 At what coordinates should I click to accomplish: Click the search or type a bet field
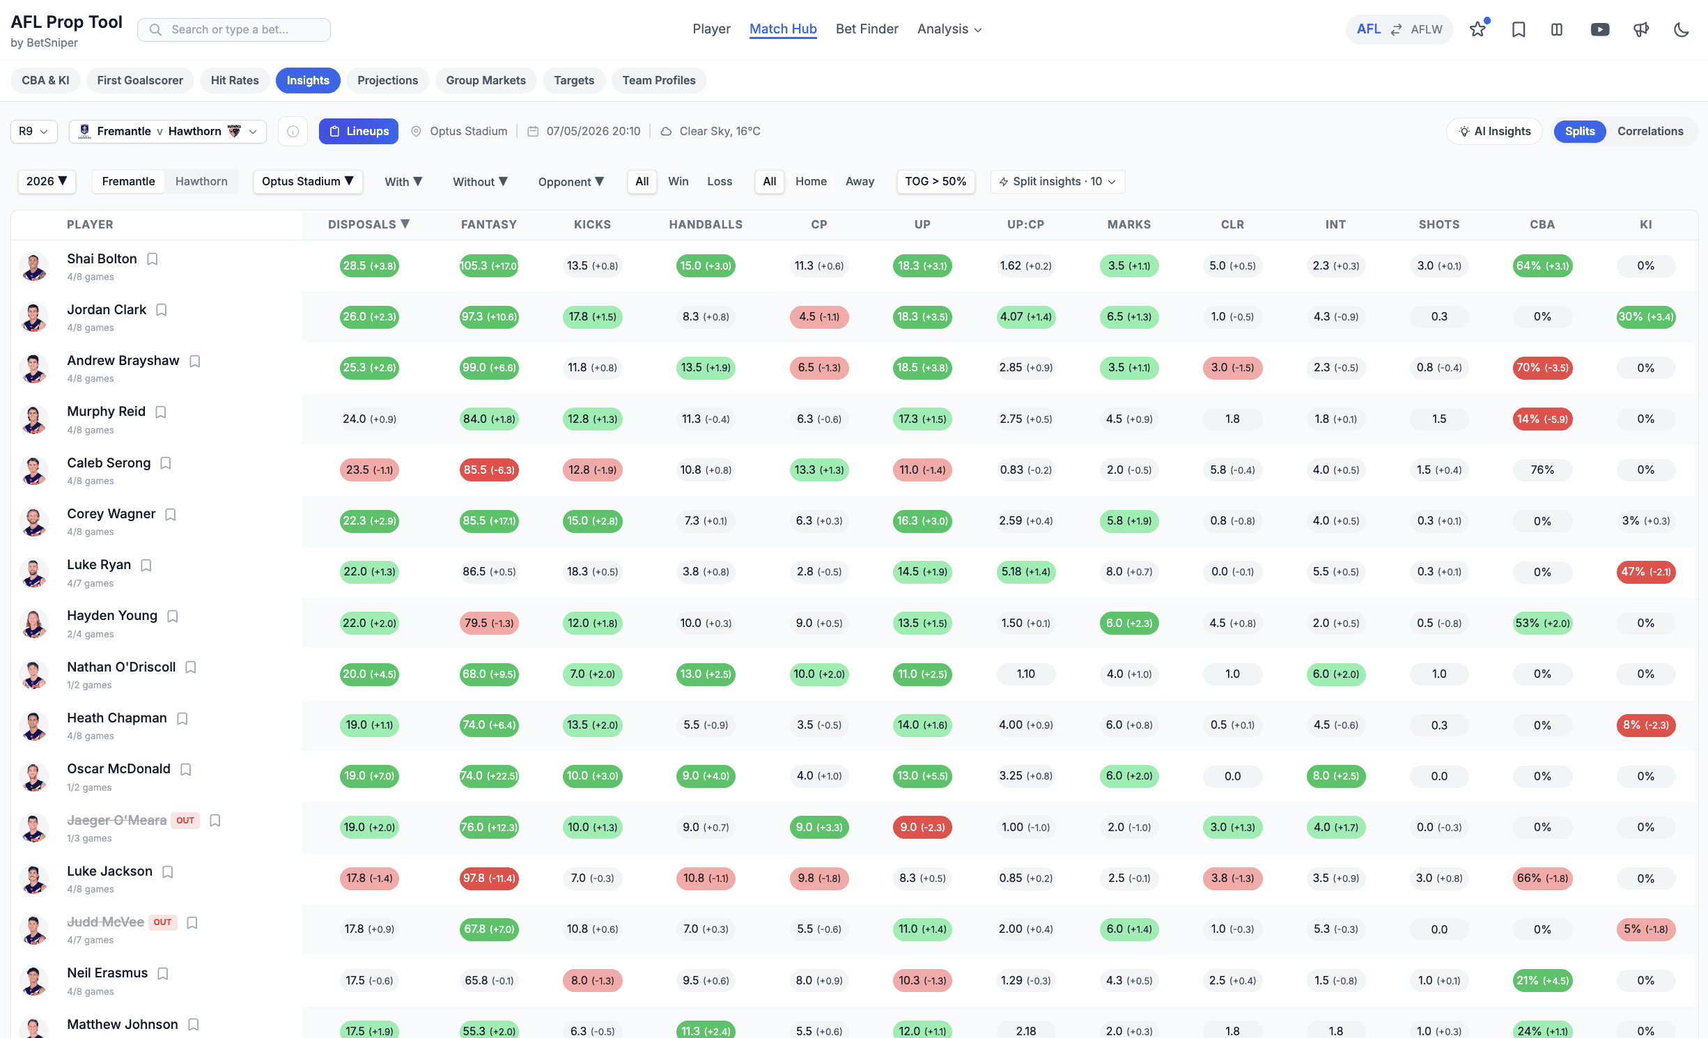[234, 29]
